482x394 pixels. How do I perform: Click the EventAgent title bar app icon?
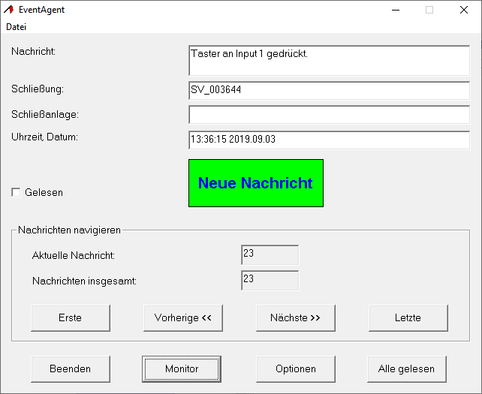coord(10,10)
